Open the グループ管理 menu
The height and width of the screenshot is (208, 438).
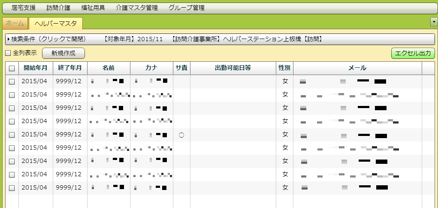186,8
